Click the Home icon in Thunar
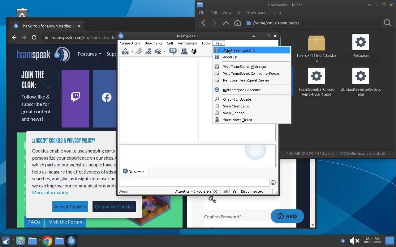This screenshot has height=247, width=396. tap(238, 23)
